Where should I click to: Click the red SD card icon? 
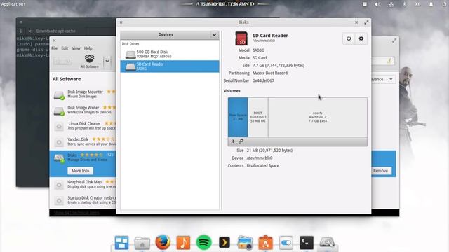[241, 38]
